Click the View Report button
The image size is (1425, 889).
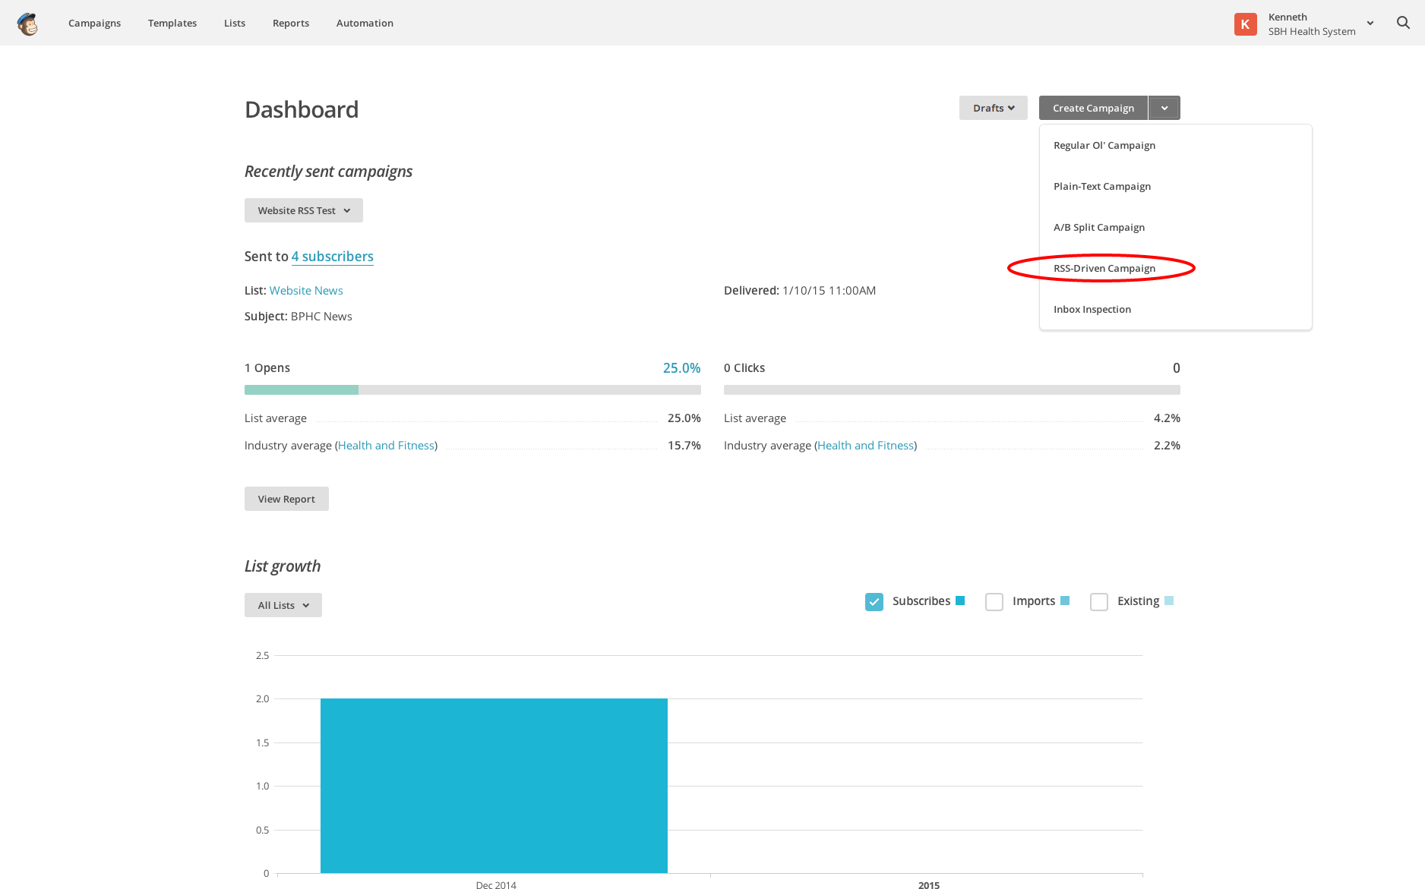click(x=286, y=499)
